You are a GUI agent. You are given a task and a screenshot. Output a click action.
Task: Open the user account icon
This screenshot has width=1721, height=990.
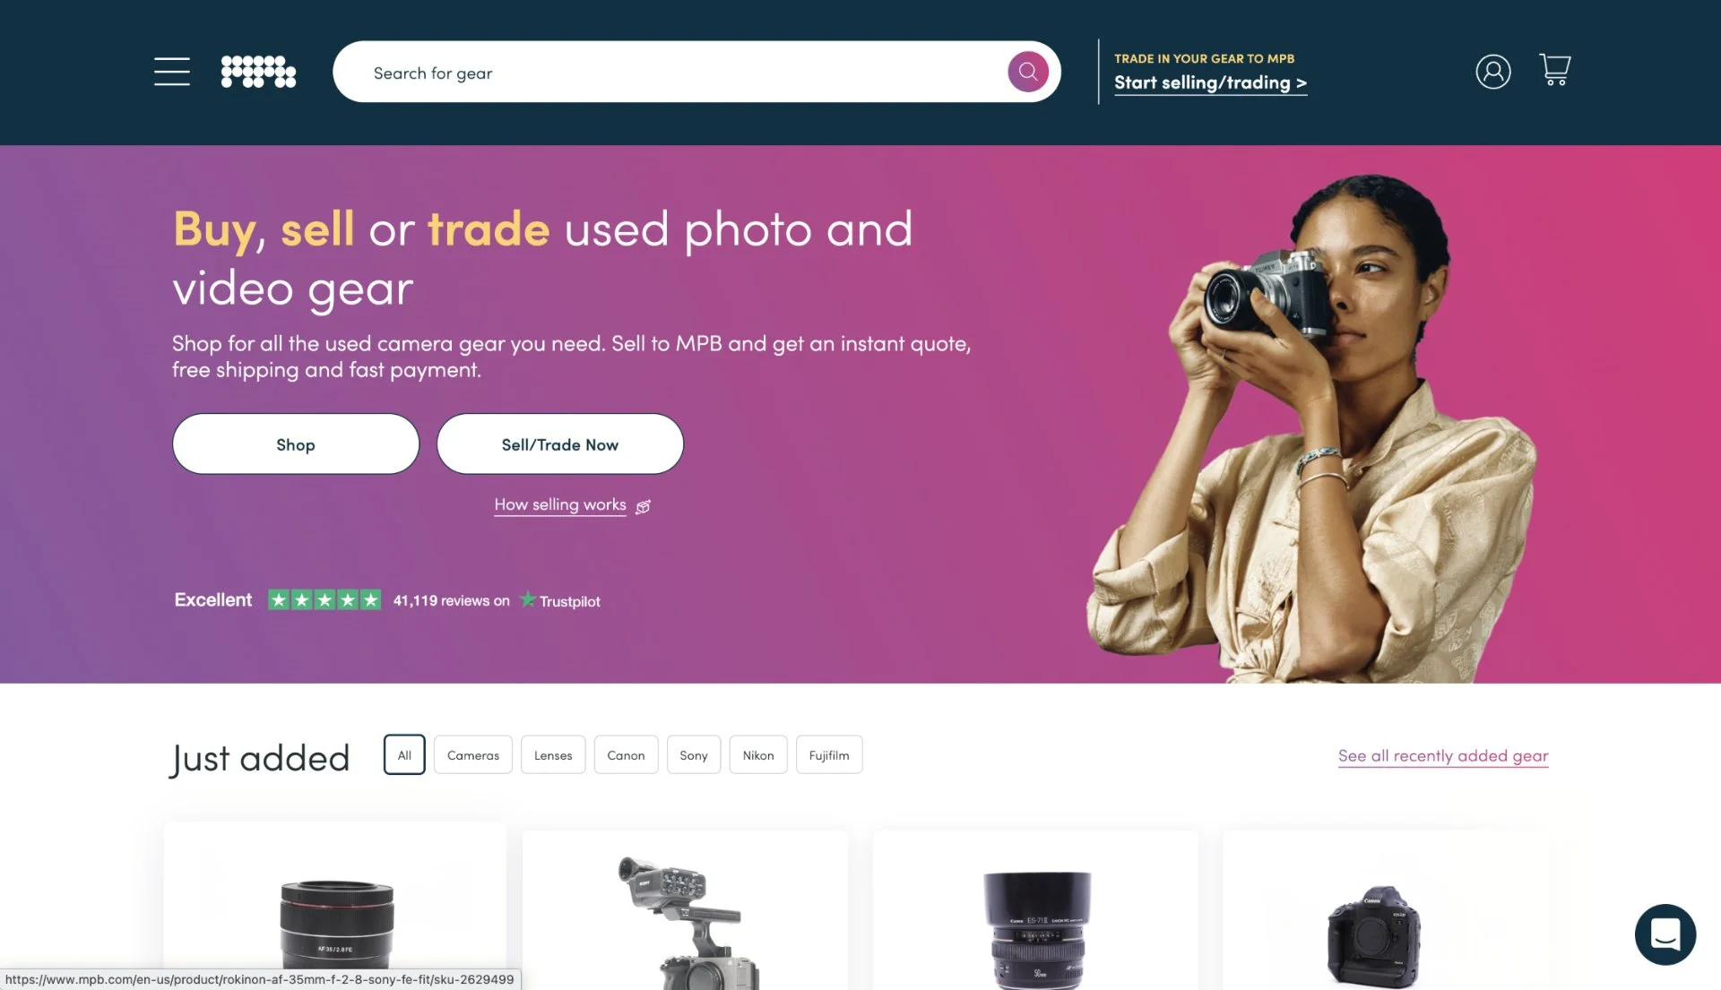pos(1492,72)
